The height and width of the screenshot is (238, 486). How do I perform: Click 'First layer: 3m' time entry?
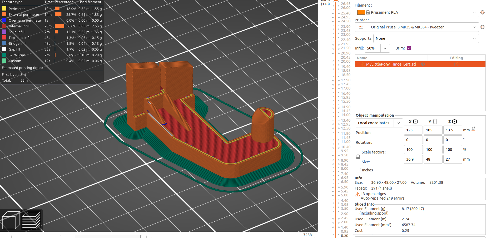(14, 75)
